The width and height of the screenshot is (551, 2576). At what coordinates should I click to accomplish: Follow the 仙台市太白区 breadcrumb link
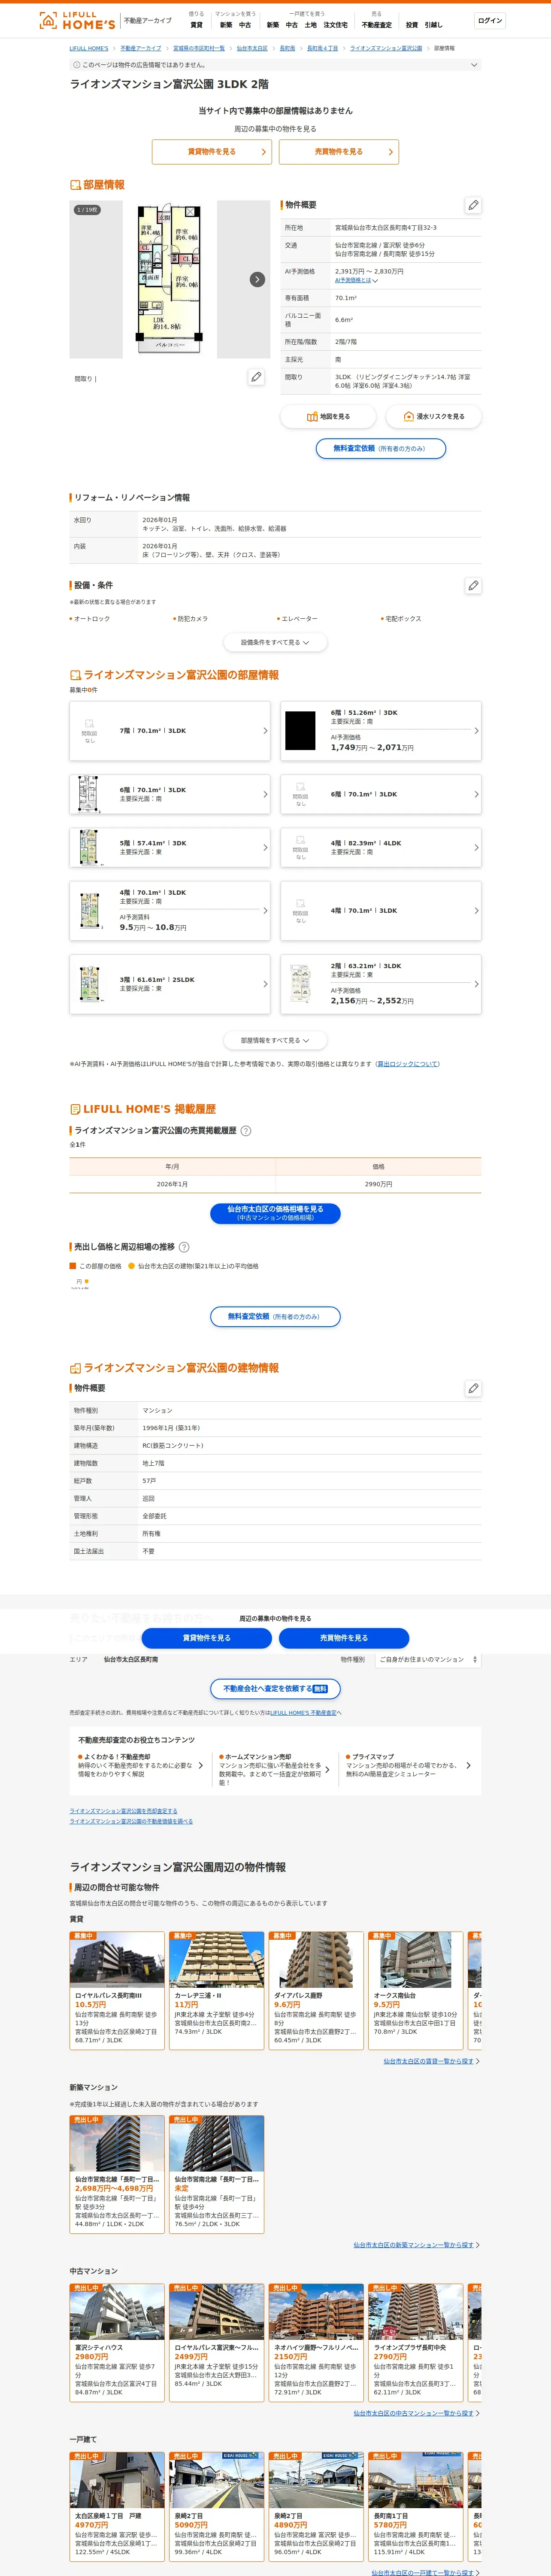[252, 48]
